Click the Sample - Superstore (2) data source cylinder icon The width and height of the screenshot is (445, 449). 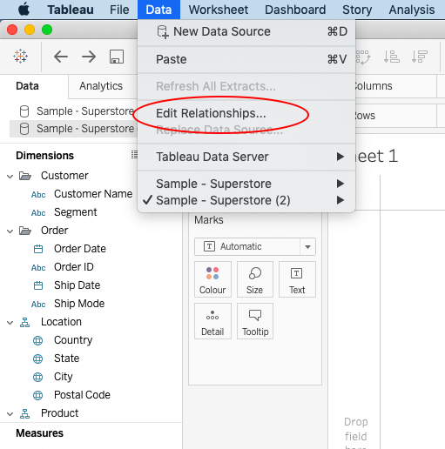(24, 129)
